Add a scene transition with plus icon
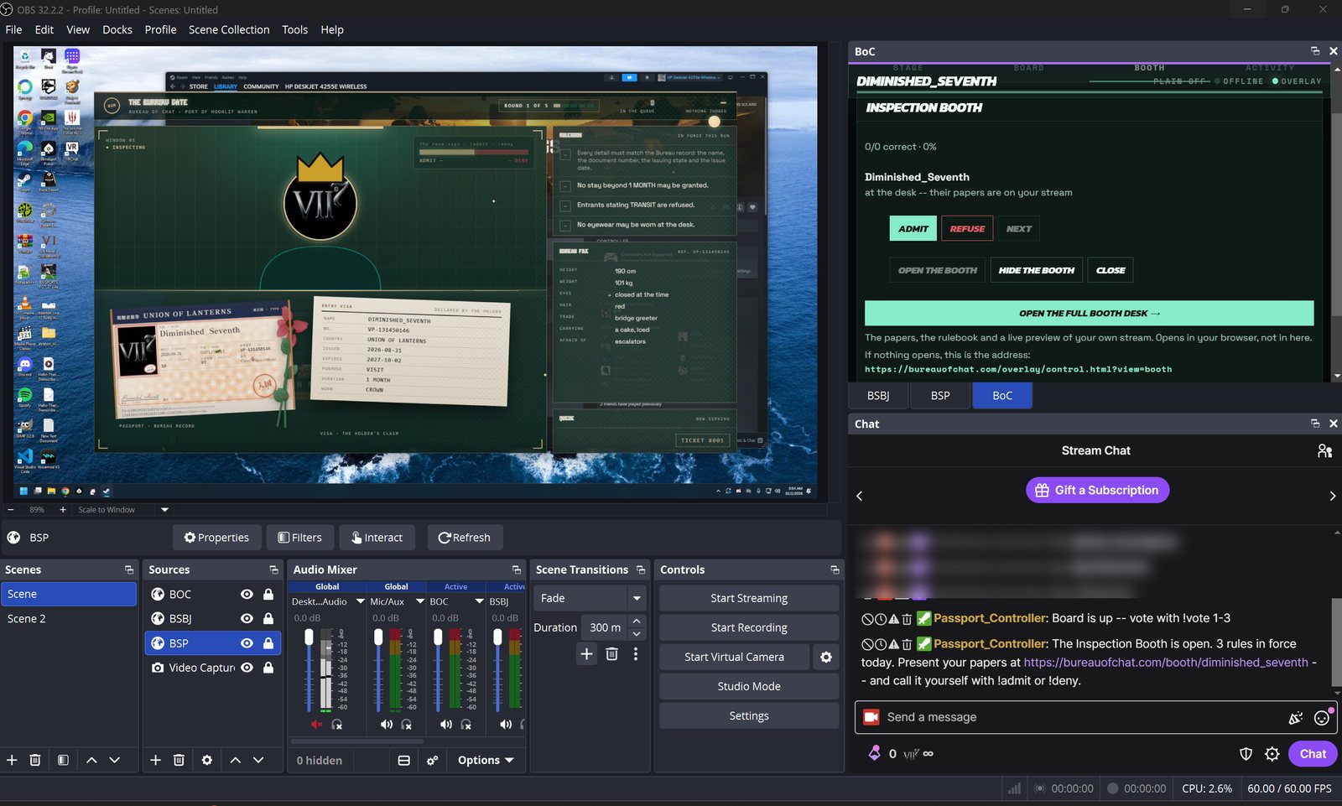This screenshot has width=1342, height=806. (x=586, y=653)
